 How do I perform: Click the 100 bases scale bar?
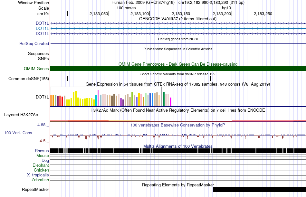pos(178,8)
